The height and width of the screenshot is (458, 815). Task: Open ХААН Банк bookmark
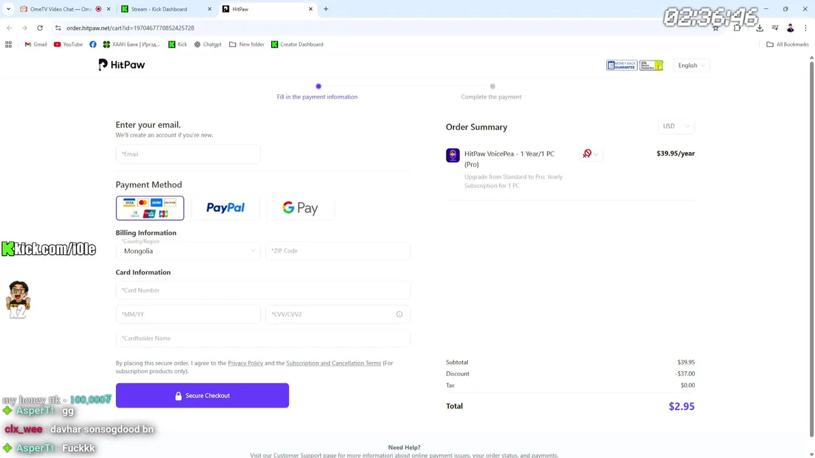(132, 45)
